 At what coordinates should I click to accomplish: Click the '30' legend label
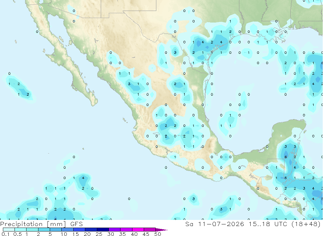[110, 234]
